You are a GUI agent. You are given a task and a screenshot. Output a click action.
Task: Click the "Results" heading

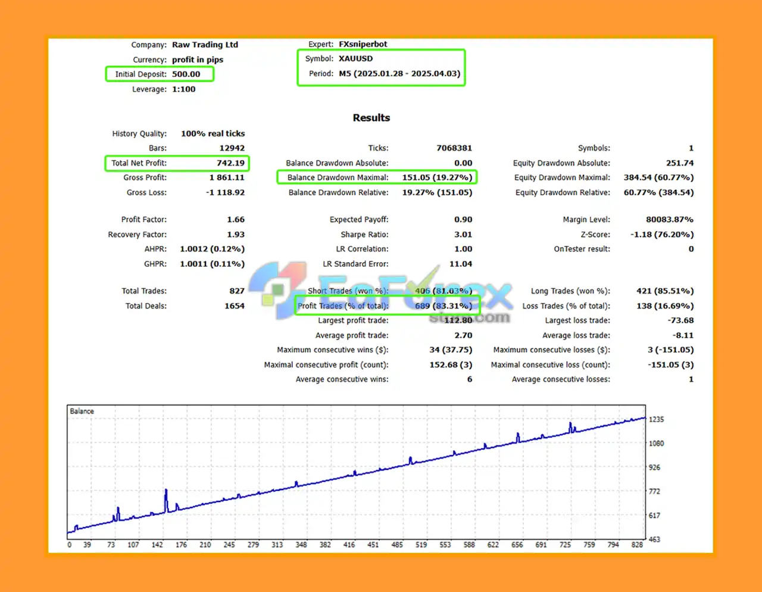371,118
